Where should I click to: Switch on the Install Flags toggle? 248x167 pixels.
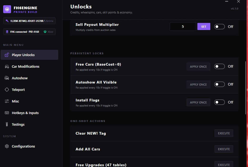coord(219,102)
